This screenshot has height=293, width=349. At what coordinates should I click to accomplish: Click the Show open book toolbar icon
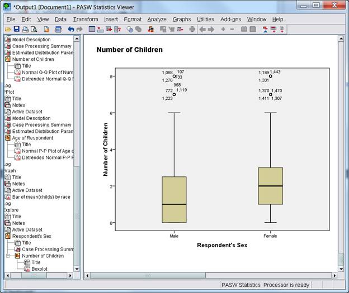244,29
